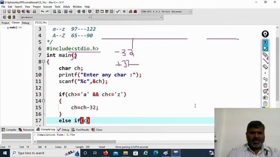Click the Task View taskbar icon
Image resolution: width=280 pixels, height=157 pixels.
coord(95,153)
